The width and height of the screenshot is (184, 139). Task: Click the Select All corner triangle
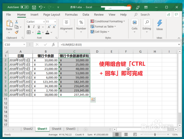click(6, 52)
